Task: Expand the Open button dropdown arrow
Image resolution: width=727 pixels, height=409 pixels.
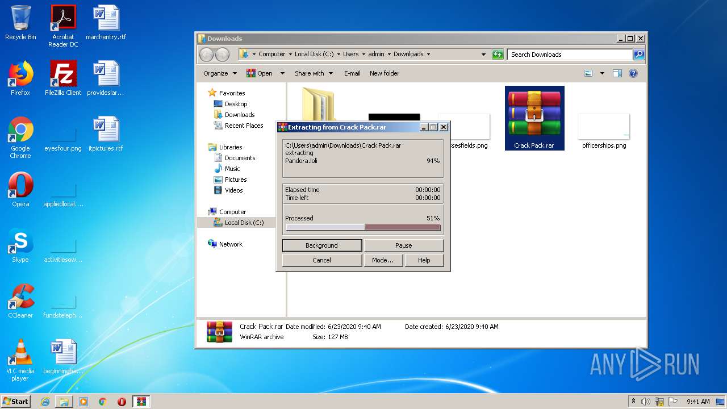Action: tap(282, 73)
